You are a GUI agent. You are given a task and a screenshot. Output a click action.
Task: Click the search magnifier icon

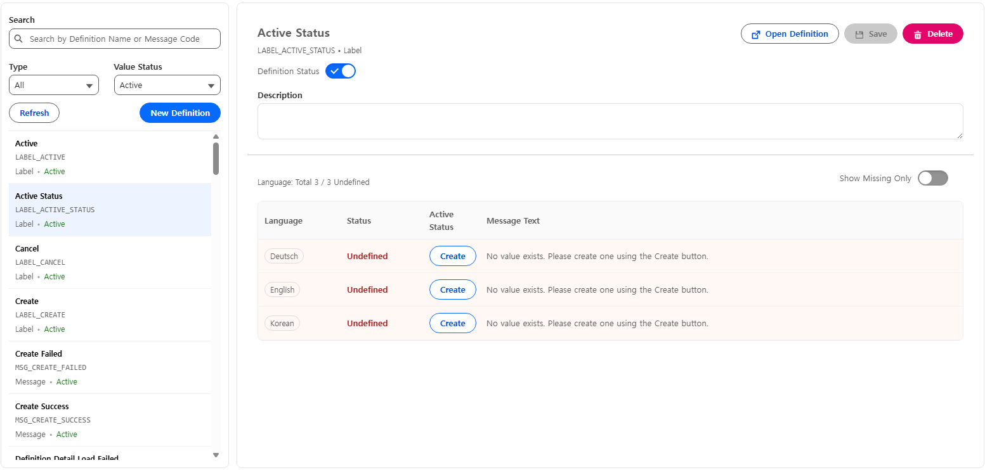19,39
